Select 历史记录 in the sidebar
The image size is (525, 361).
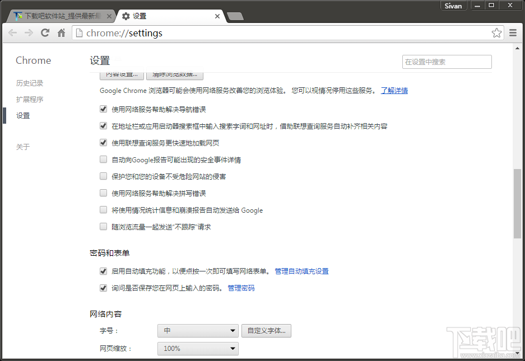[30, 82]
